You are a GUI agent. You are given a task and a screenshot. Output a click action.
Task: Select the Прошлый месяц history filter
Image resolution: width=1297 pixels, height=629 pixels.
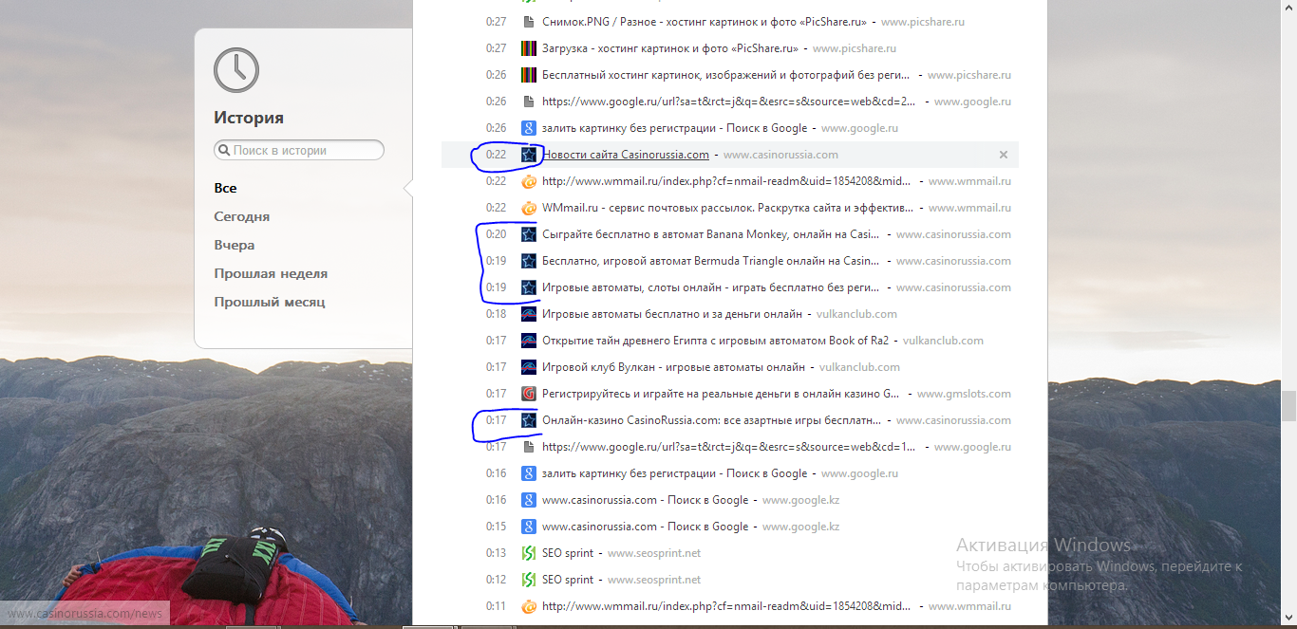270,302
